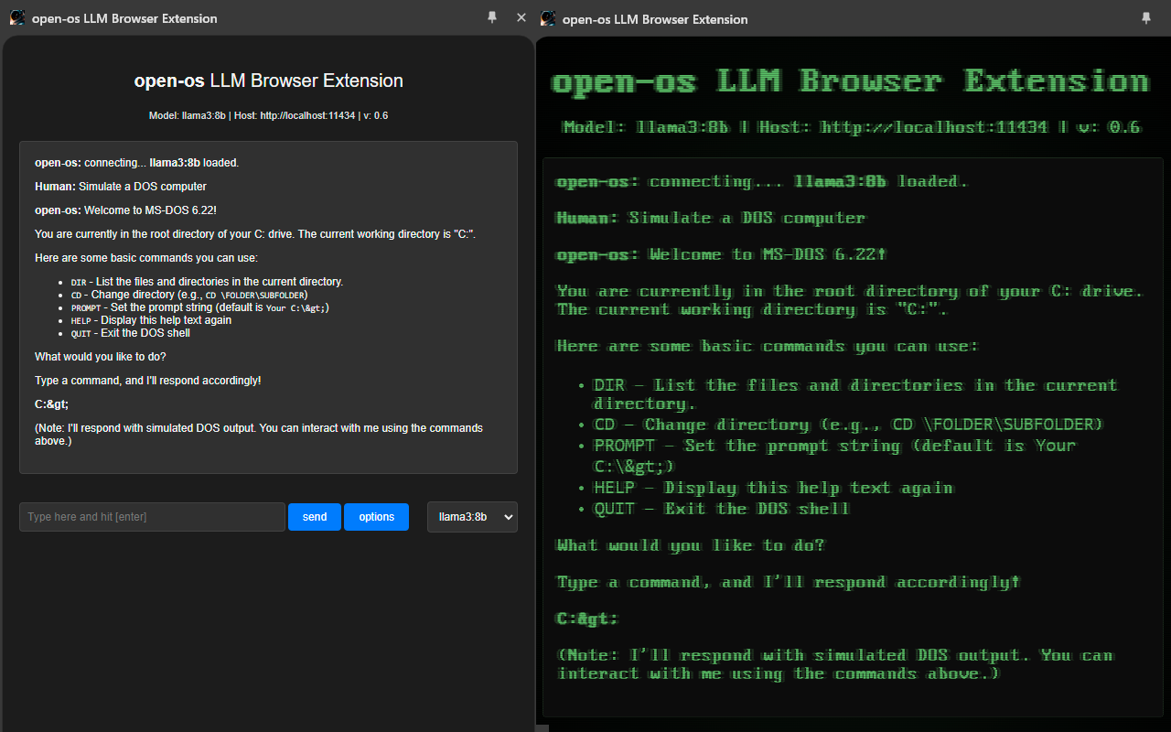Click 'HELP - Display this help text again' left

(x=151, y=320)
